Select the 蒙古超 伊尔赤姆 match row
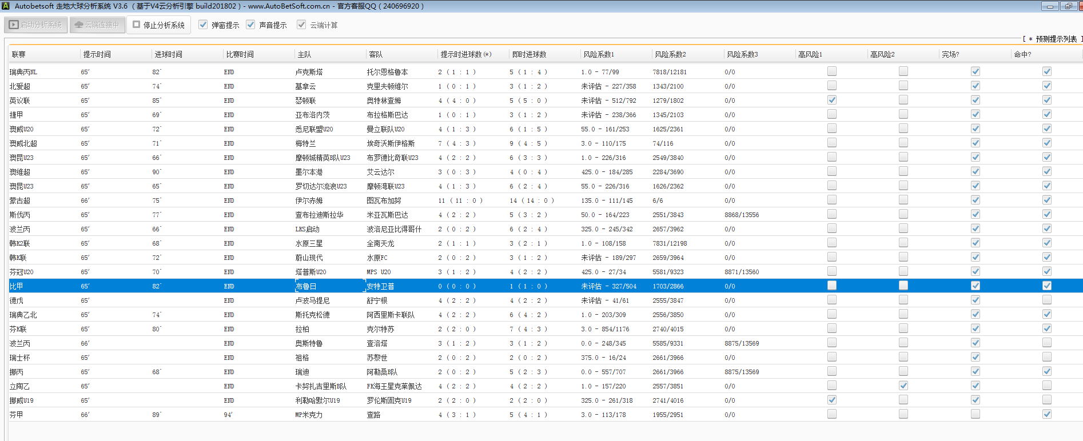 tap(309, 201)
